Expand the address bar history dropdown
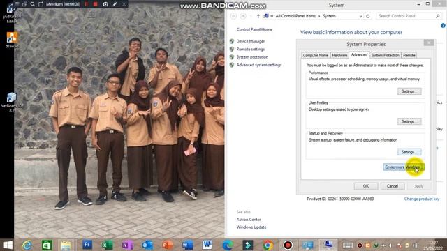The height and width of the screenshot is (251, 447). (360, 16)
